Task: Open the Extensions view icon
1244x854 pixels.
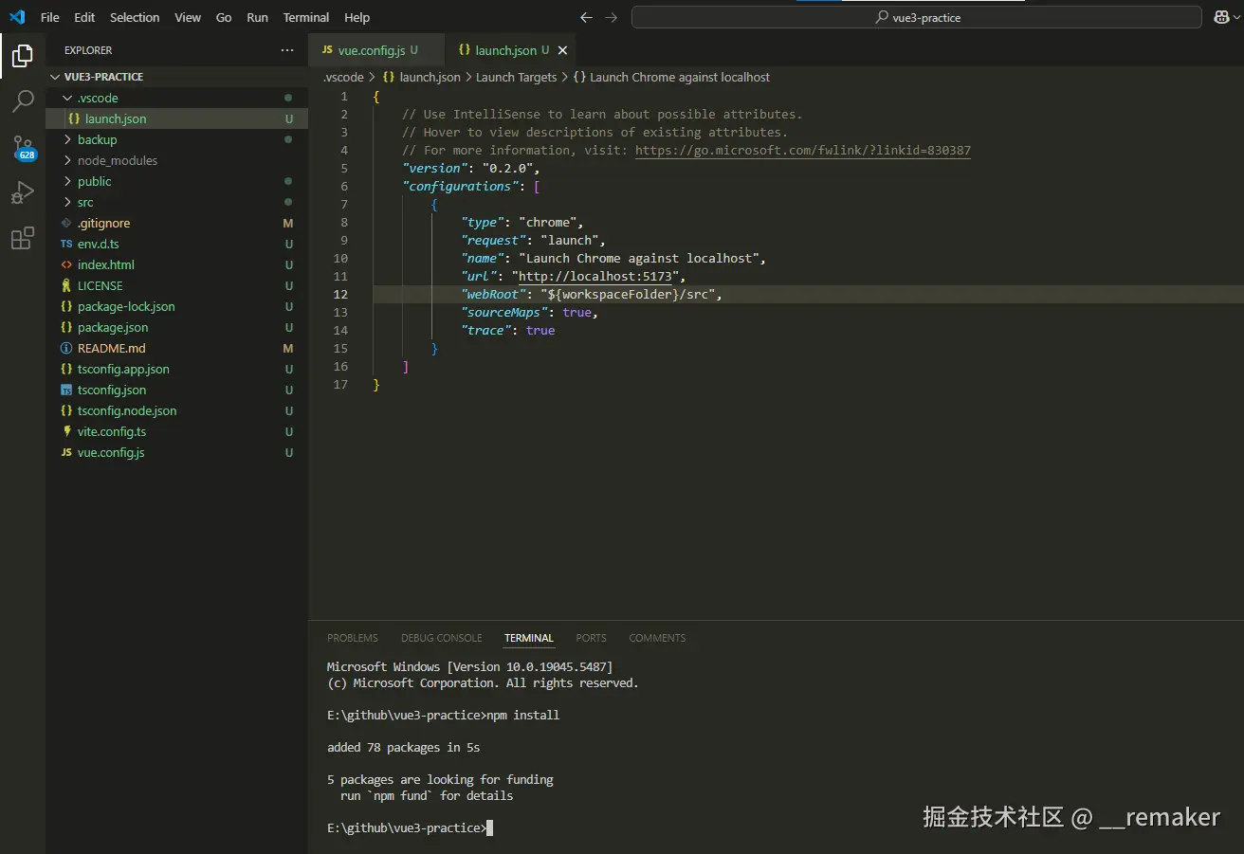Action: coord(23,239)
